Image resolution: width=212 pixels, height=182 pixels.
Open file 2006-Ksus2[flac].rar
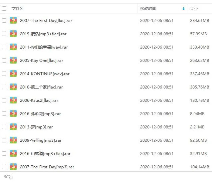[x=39, y=100]
